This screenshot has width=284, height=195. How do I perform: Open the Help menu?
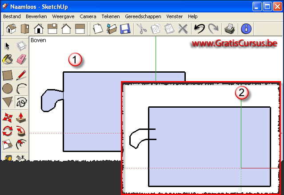pos(192,16)
